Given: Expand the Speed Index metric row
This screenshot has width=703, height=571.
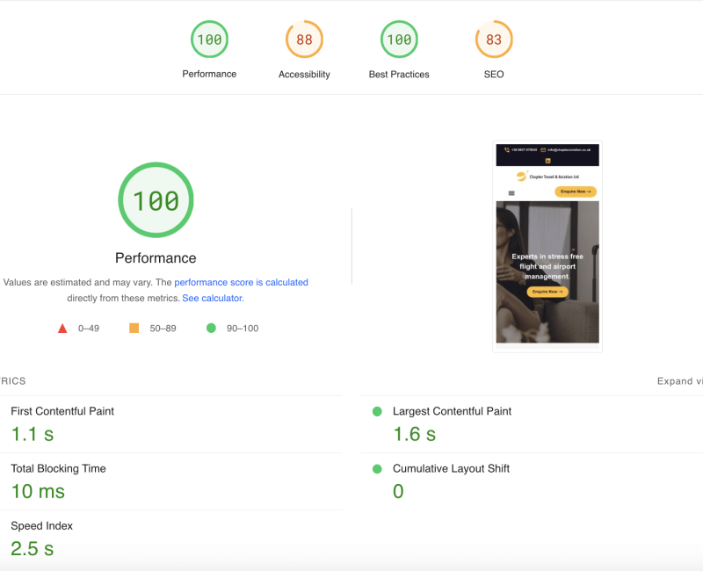Looking at the screenshot, I should click(41, 526).
